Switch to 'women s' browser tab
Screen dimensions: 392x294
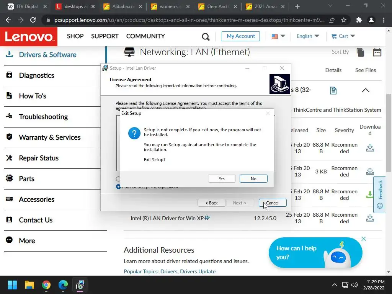[170, 7]
